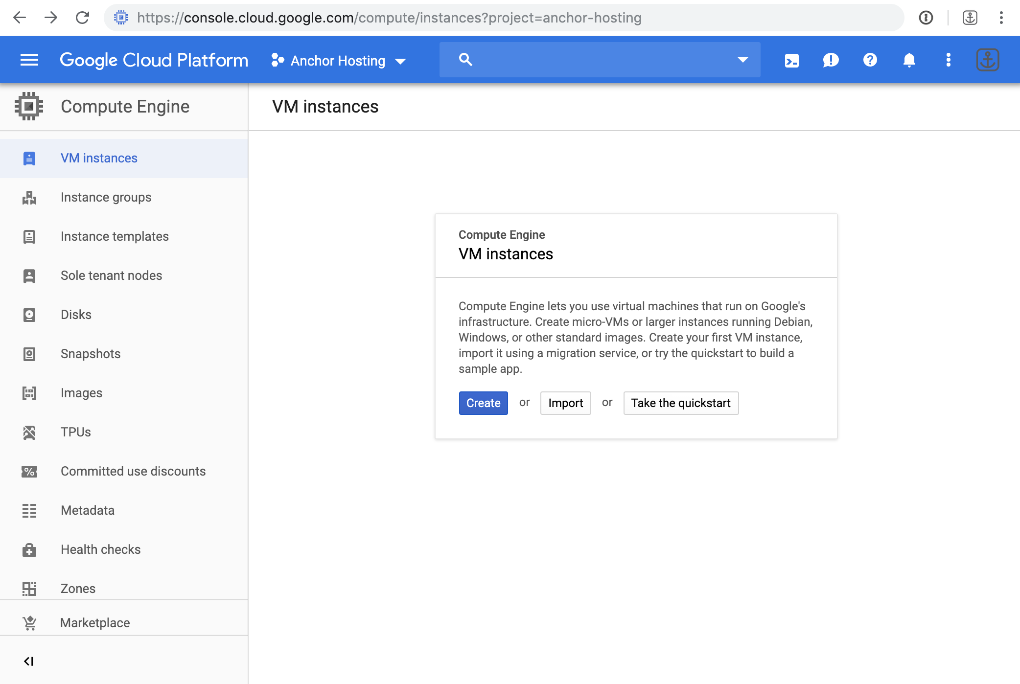The width and height of the screenshot is (1020, 684).
Task: Click the blue Create button
Action: pyautogui.click(x=483, y=403)
